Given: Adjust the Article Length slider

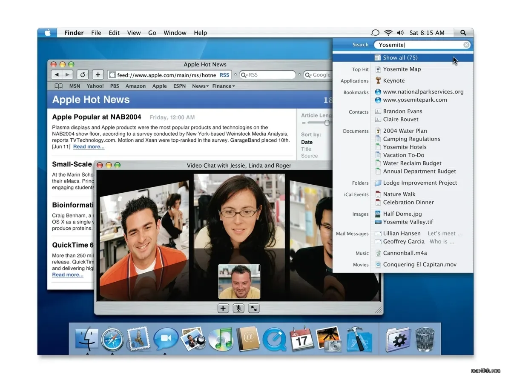Looking at the screenshot, I should coord(327,123).
